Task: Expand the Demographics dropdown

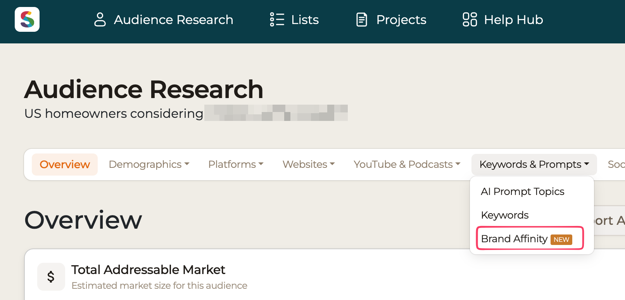Action: click(x=149, y=164)
